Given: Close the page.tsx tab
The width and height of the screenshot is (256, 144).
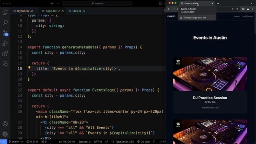Looking at the screenshot, I should point(62,11).
